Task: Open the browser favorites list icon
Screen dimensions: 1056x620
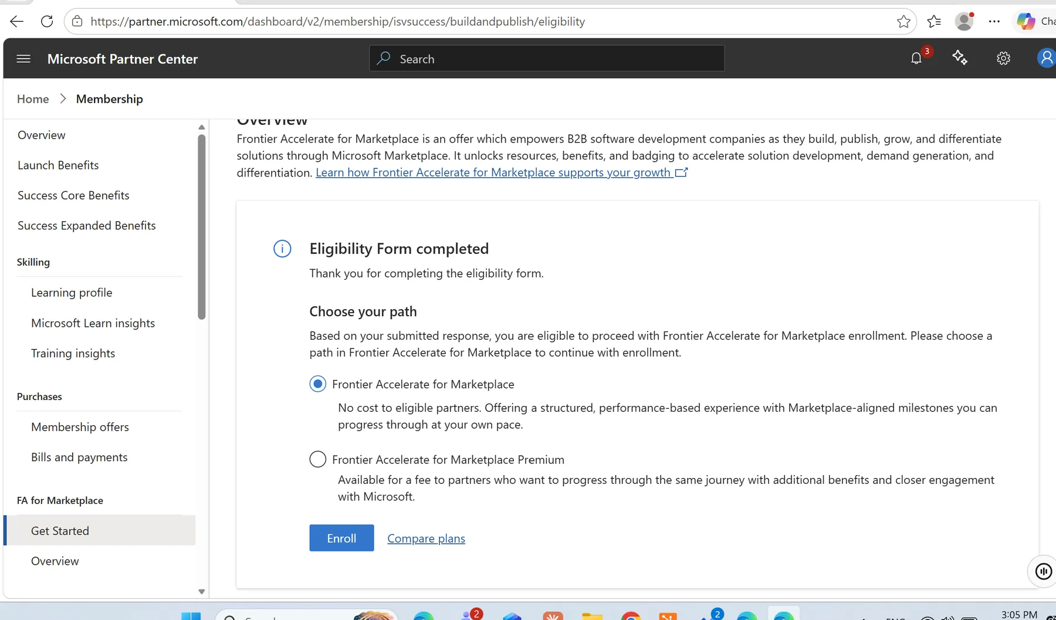Action: [x=934, y=22]
